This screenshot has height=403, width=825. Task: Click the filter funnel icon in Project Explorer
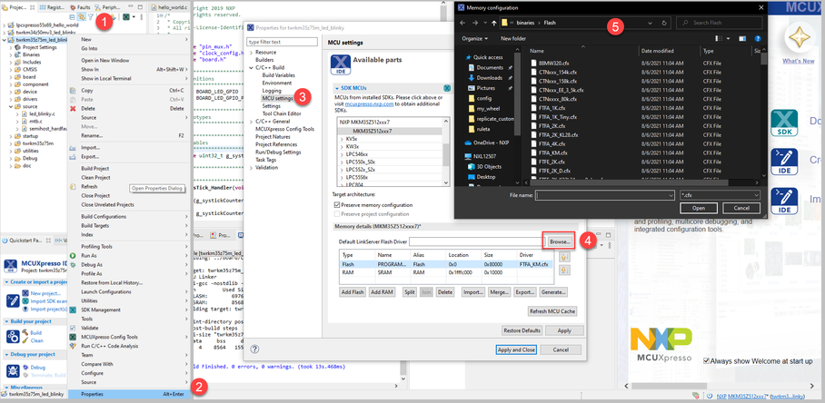tap(91, 17)
